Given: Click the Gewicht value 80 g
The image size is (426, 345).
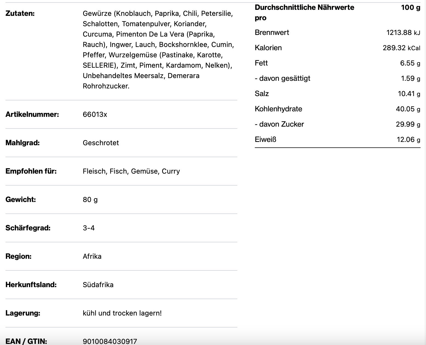Looking at the screenshot, I should (x=90, y=200).
